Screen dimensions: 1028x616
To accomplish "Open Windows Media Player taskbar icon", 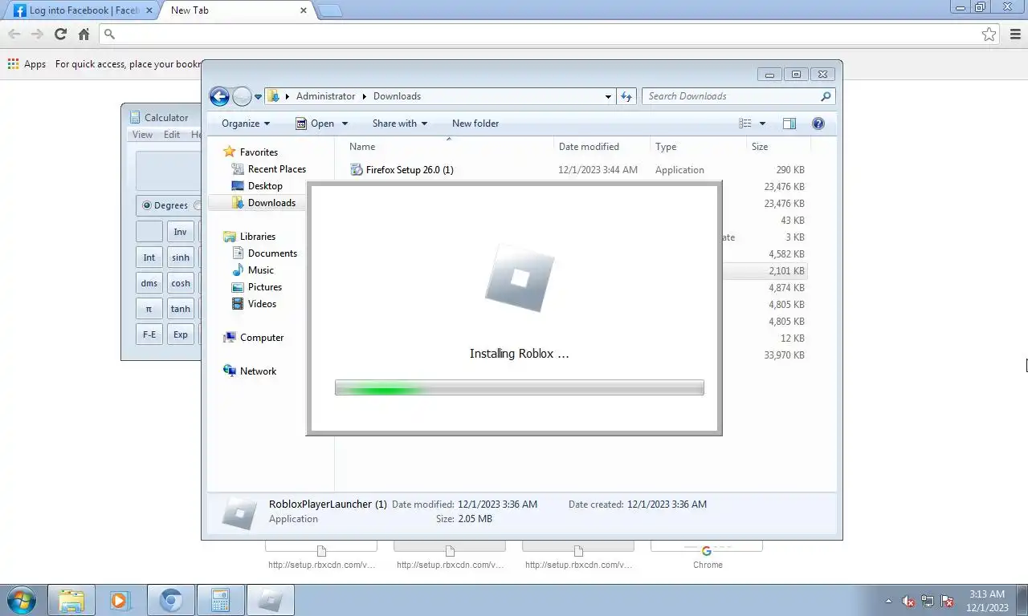I will pyautogui.click(x=120, y=600).
